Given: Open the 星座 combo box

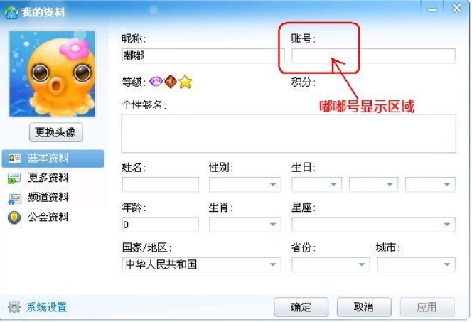Looking at the screenshot, I should point(373,225).
